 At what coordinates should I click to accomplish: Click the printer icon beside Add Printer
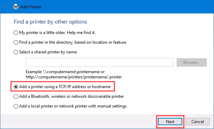(16, 7)
